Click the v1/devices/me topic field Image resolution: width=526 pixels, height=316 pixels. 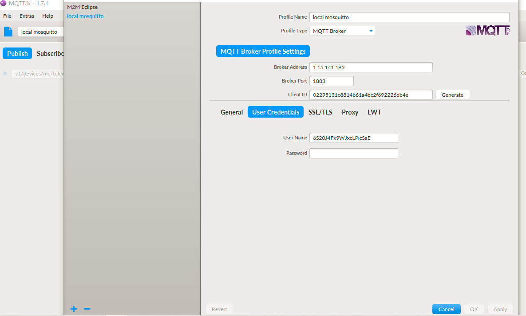[x=38, y=74]
